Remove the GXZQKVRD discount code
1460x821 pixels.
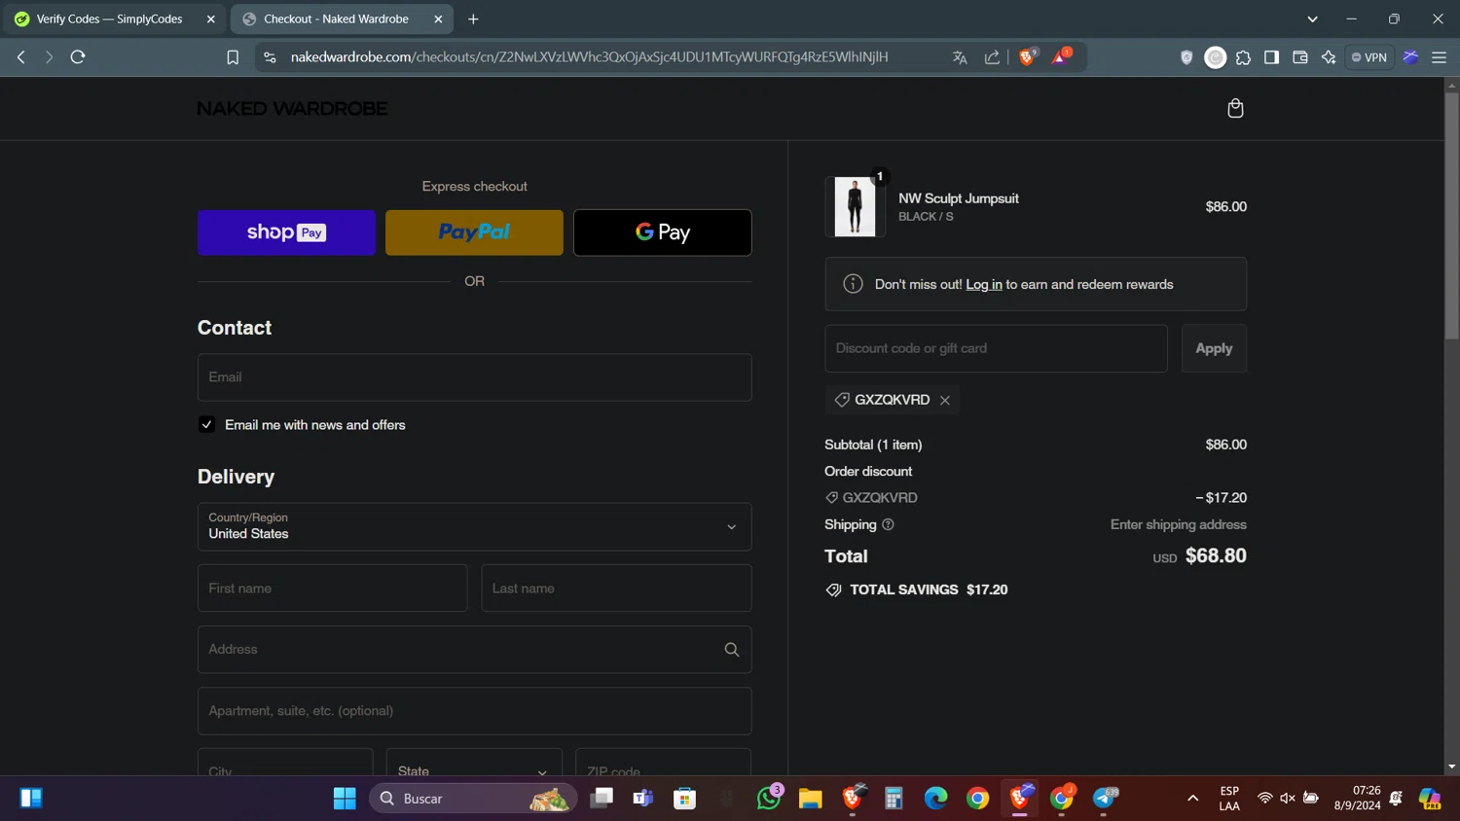coord(945,400)
